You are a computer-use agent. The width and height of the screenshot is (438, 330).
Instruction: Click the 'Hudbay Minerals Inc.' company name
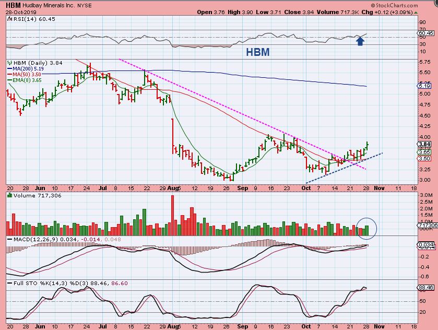coord(49,6)
